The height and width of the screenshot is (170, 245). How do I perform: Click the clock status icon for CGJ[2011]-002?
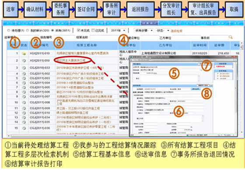click(x=24, y=74)
